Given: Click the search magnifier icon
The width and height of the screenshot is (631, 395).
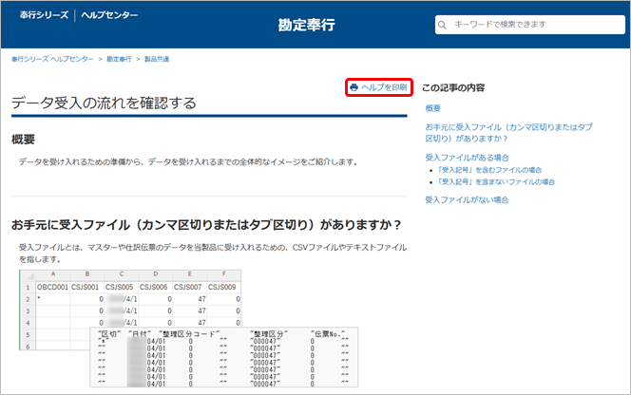Looking at the screenshot, I should 442,25.
